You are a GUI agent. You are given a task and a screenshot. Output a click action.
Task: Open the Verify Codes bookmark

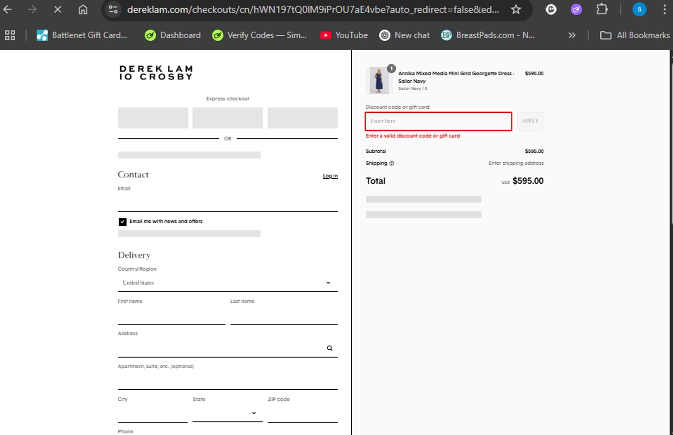click(x=259, y=35)
